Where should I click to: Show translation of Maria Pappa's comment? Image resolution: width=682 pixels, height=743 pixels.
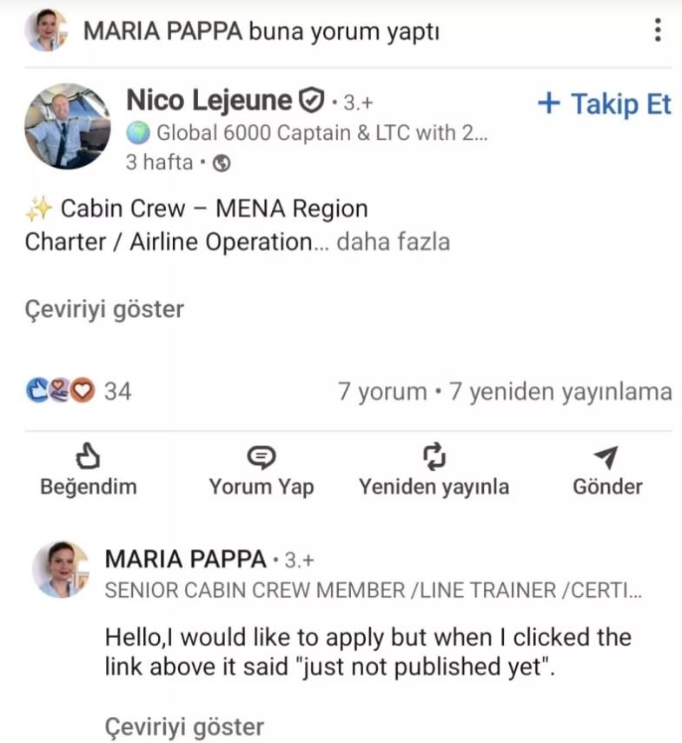[184, 726]
